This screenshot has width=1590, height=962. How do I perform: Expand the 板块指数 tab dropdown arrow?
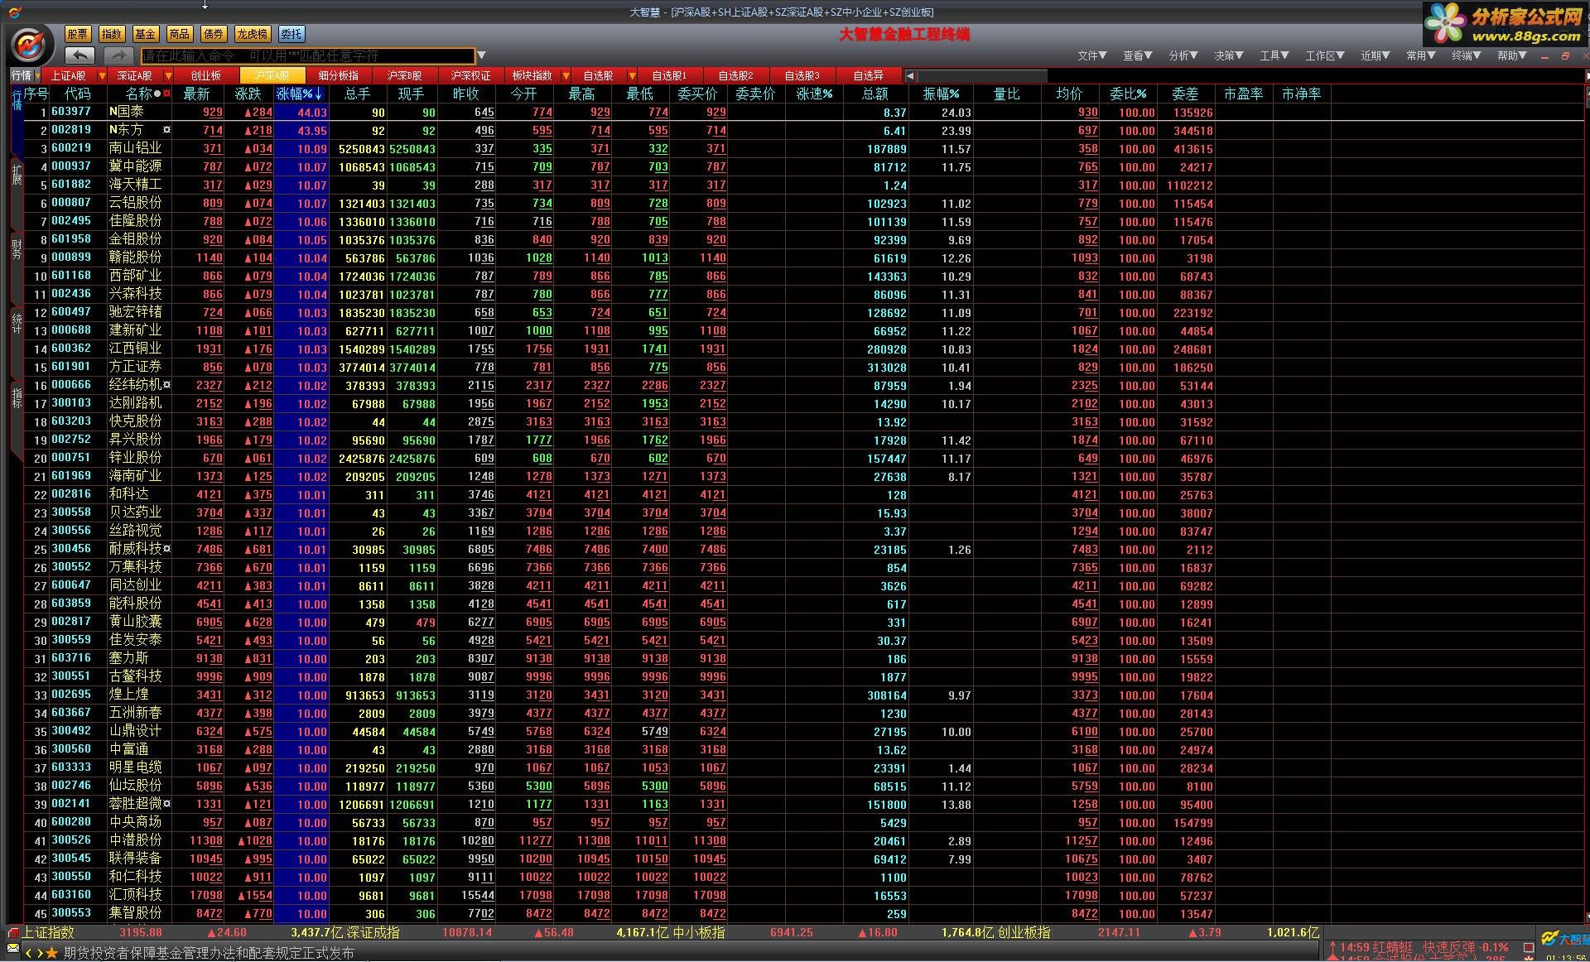pyautogui.click(x=566, y=75)
